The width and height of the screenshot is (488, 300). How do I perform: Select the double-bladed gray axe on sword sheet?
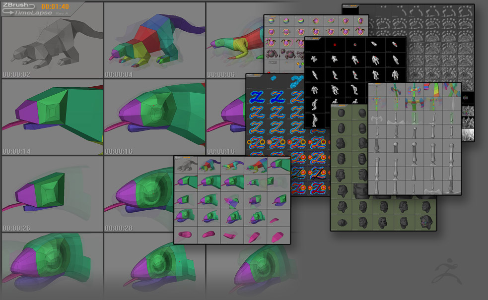click(377, 119)
